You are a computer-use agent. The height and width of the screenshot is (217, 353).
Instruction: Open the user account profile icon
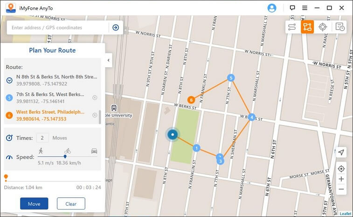tap(272, 8)
